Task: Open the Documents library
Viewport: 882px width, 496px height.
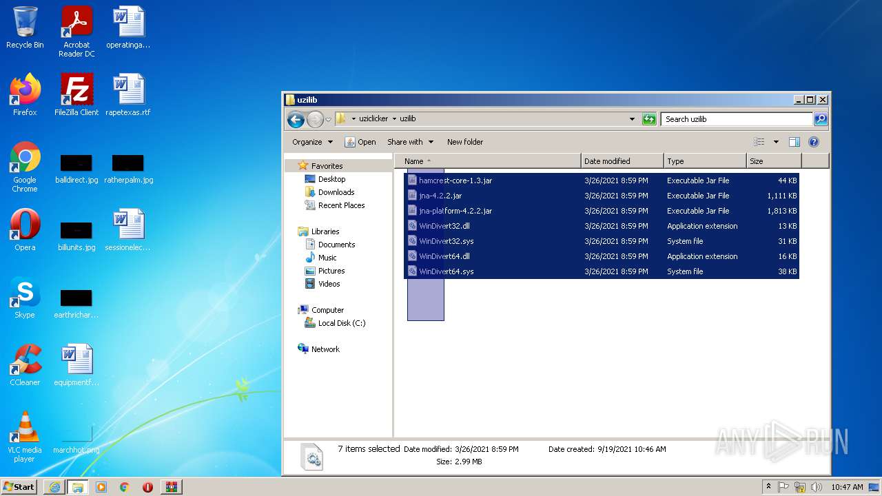Action: coord(336,245)
